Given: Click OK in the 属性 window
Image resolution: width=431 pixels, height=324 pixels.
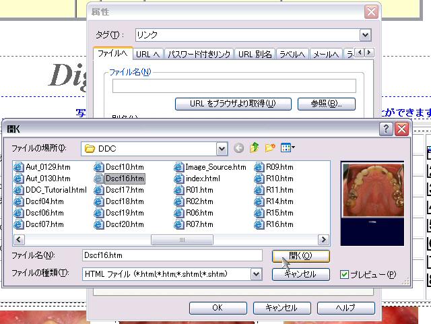Looking at the screenshot, I should coord(218,308).
